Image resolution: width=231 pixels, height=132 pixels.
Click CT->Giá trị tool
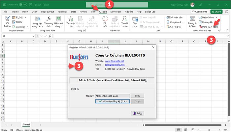click(174, 27)
